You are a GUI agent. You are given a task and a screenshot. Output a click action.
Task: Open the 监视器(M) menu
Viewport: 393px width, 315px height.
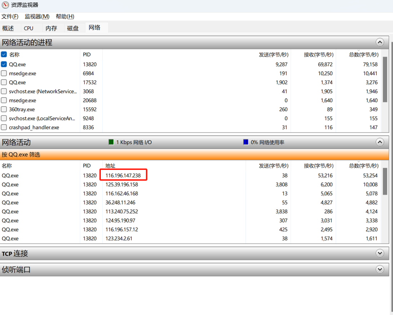[x=37, y=17]
